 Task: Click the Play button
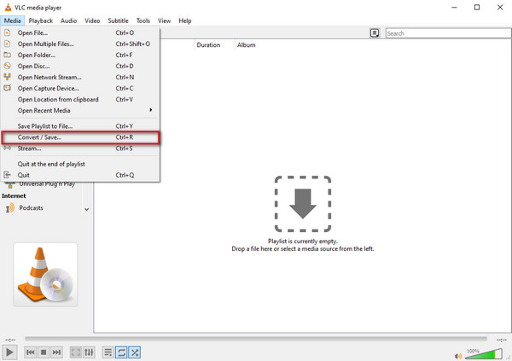click(x=9, y=352)
